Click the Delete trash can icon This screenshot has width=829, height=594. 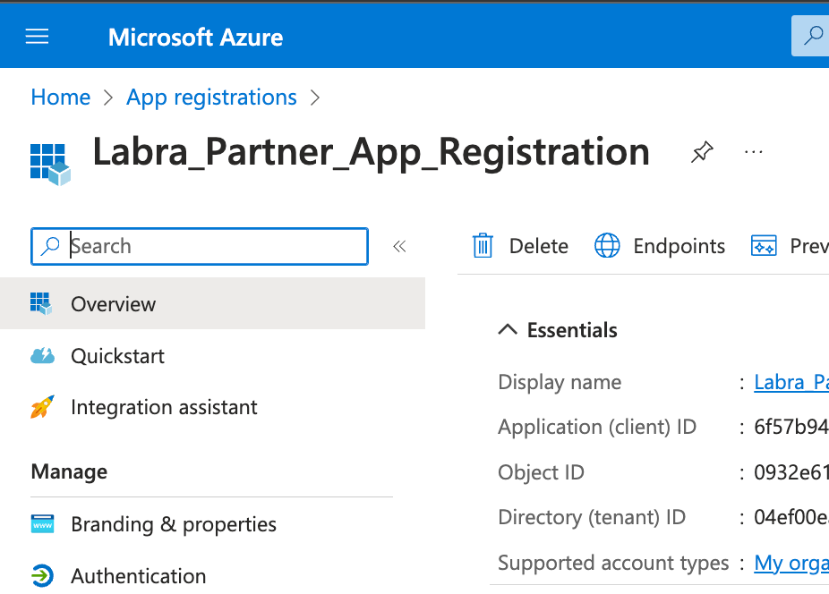[483, 246]
